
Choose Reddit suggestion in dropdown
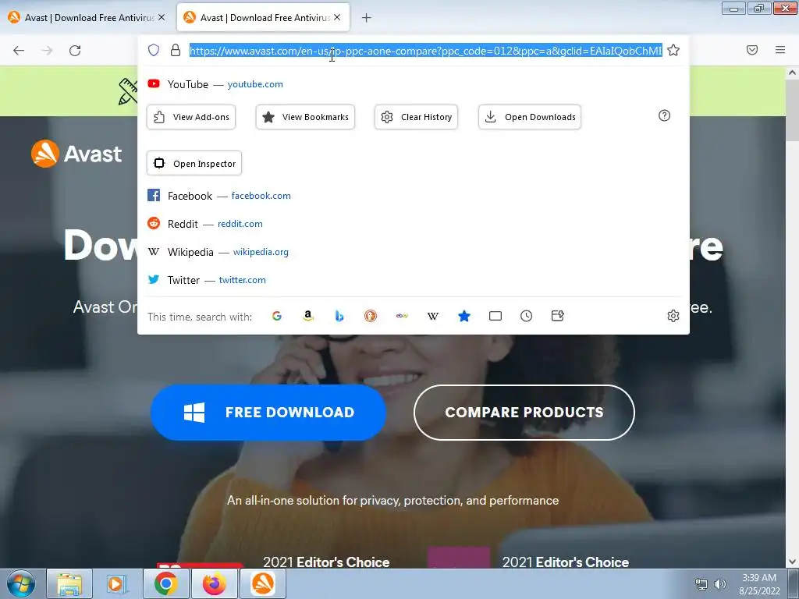[414, 224]
